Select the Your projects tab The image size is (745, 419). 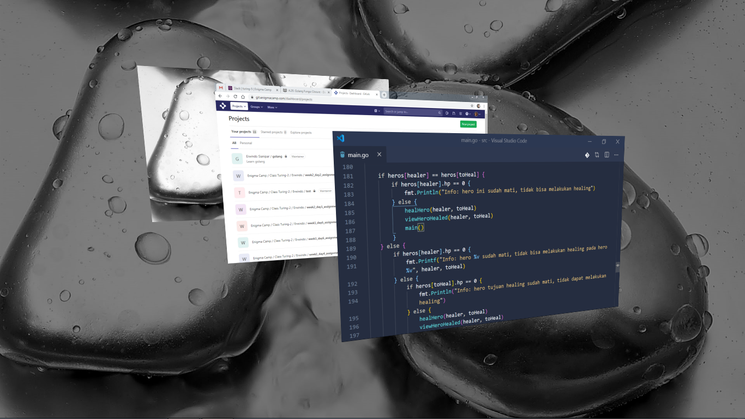tap(244, 131)
